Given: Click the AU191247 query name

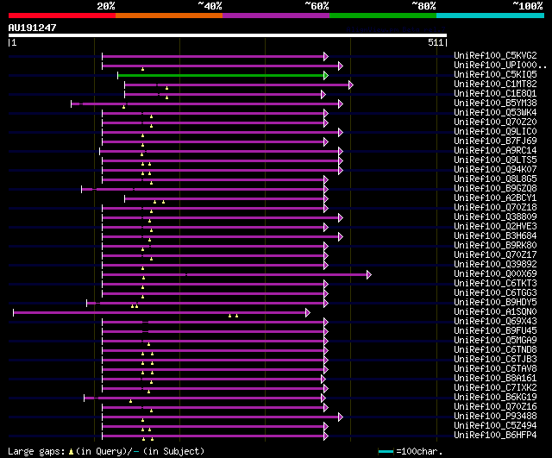Looking at the screenshot, I should tap(32, 28).
